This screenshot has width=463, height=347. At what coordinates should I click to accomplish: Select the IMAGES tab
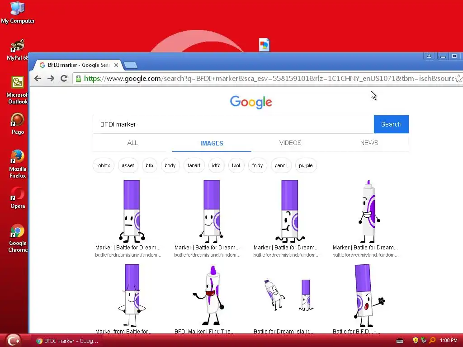pos(212,143)
